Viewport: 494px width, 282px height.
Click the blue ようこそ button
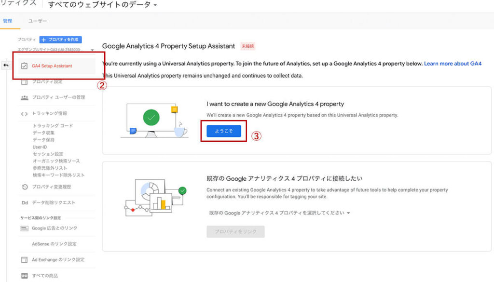(224, 131)
